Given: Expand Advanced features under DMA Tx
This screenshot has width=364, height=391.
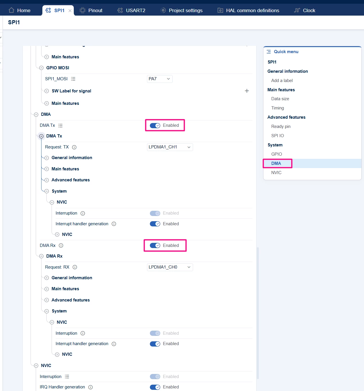Looking at the screenshot, I should pos(47,180).
